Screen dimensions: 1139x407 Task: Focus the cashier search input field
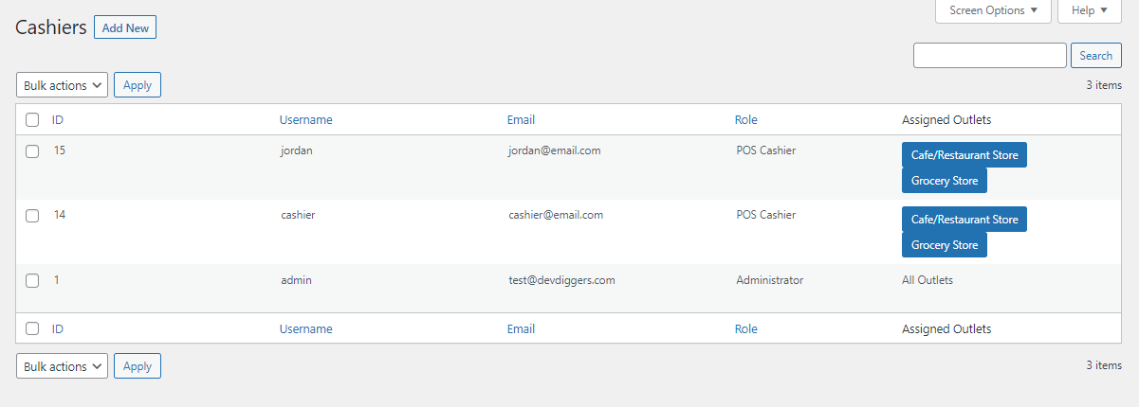click(x=989, y=56)
